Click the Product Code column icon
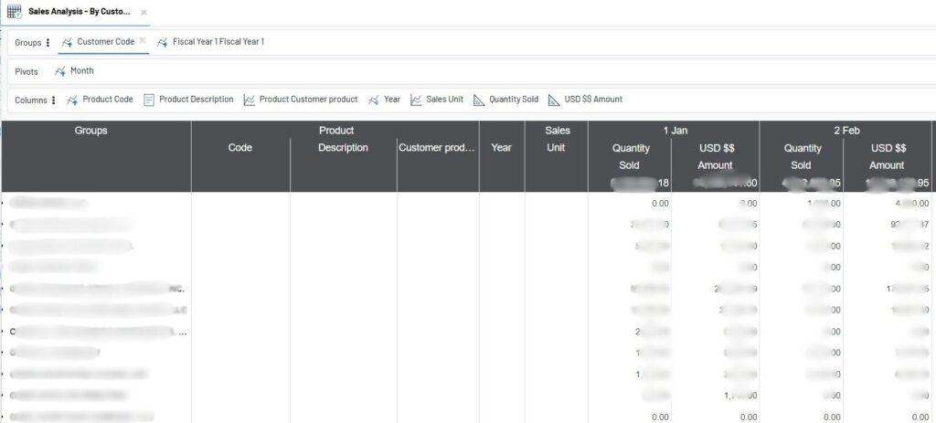This screenshot has width=936, height=423. click(72, 100)
